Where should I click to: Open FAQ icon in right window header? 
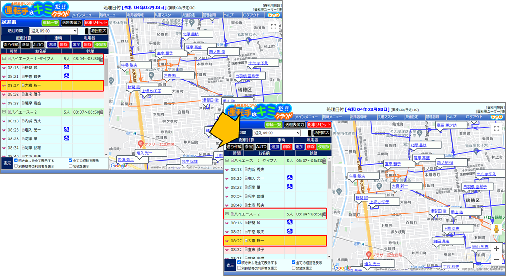[x=497, y=116]
